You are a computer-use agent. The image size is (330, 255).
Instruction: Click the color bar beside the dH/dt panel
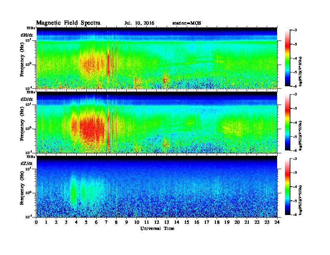coord(287,58)
